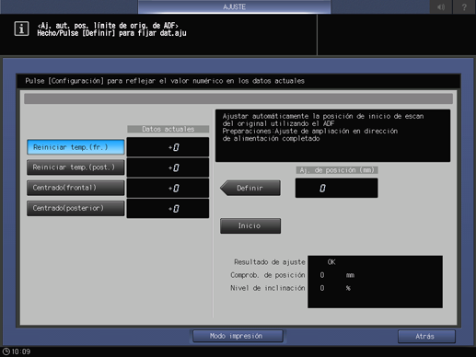Click the Aj. de posición value field
This screenshot has height=357, width=476.
pyautogui.click(x=336, y=188)
